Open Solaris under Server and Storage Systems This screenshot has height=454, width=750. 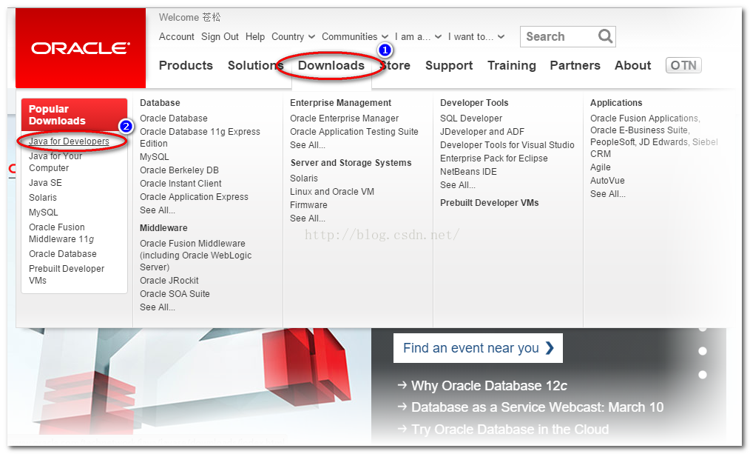[304, 178]
